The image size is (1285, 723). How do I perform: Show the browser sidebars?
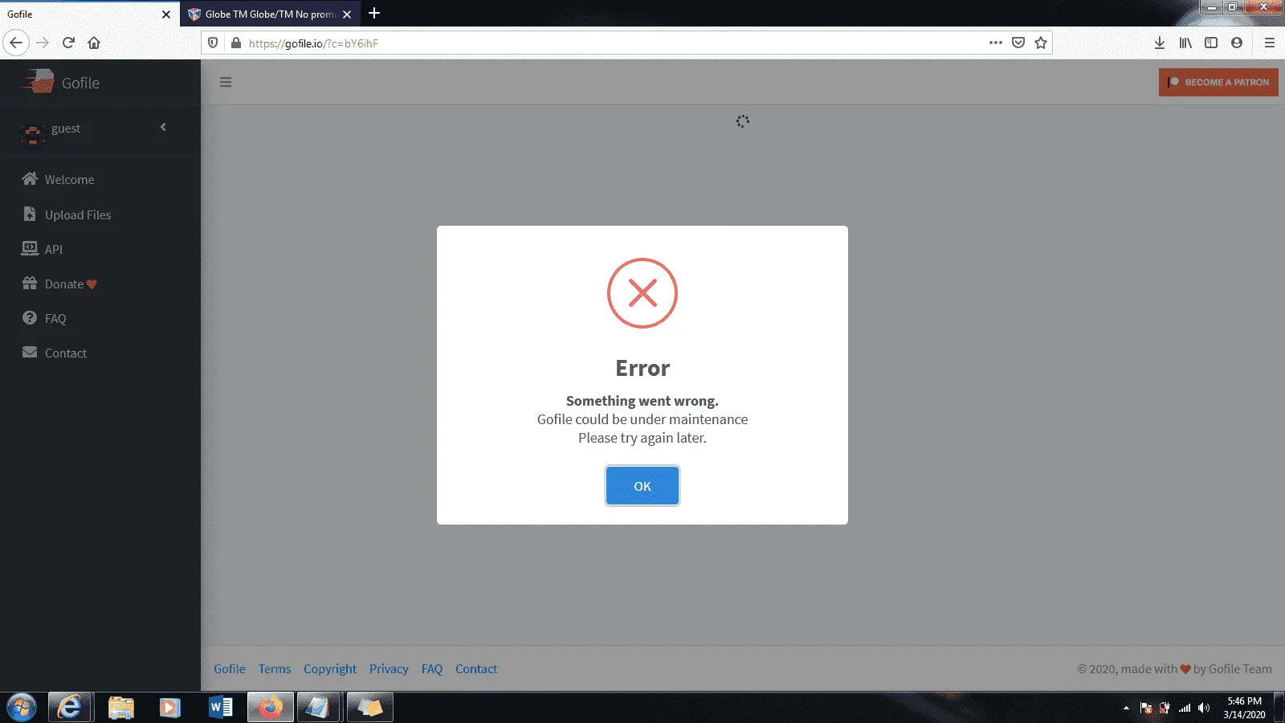[x=1211, y=43]
